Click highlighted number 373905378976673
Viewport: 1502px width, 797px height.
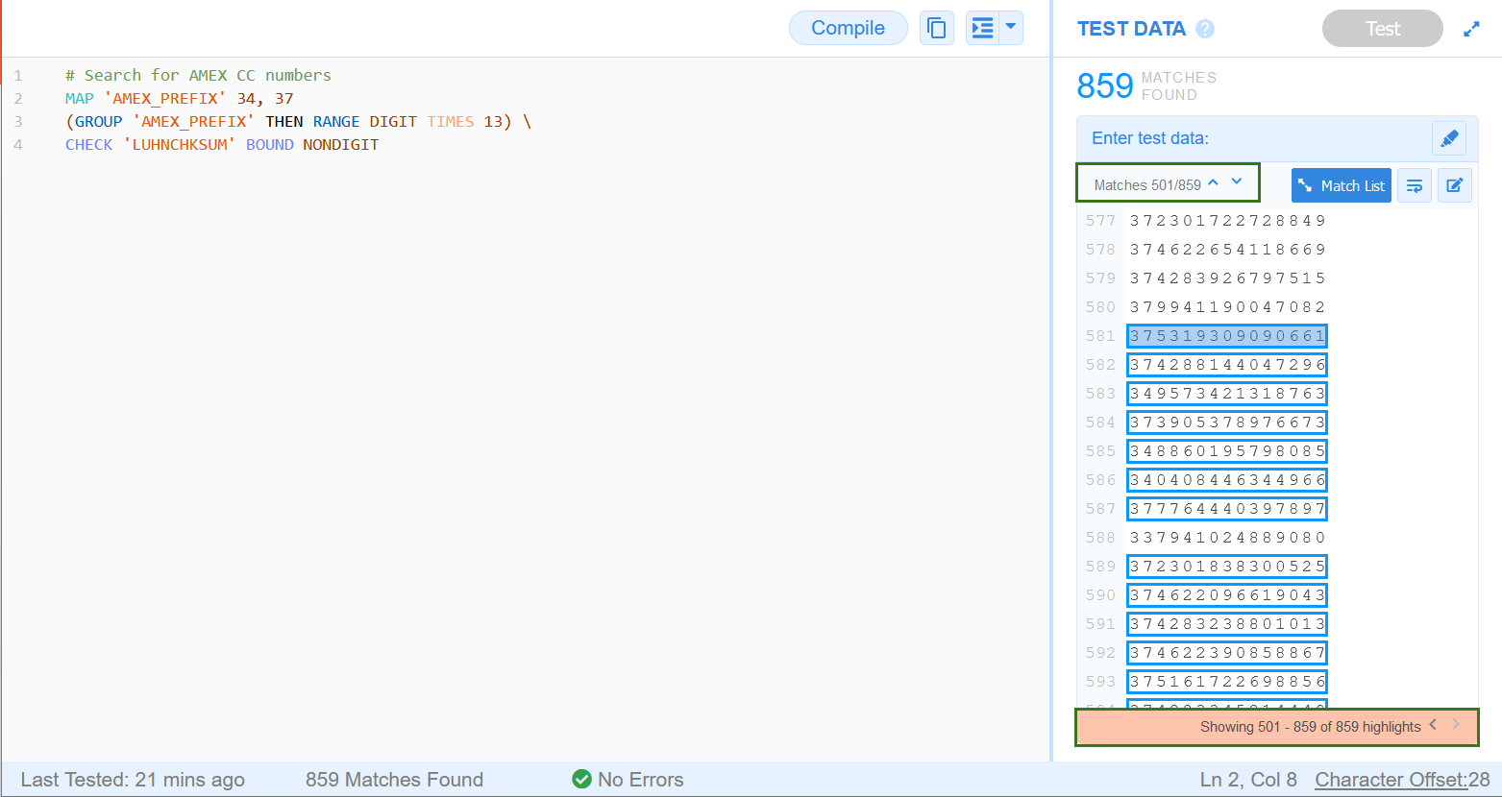pos(1227,423)
